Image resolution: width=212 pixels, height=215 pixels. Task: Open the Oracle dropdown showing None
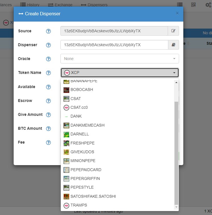point(120,59)
